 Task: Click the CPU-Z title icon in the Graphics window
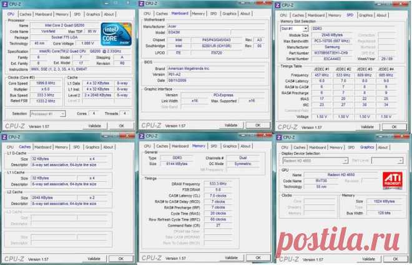coord(279,137)
